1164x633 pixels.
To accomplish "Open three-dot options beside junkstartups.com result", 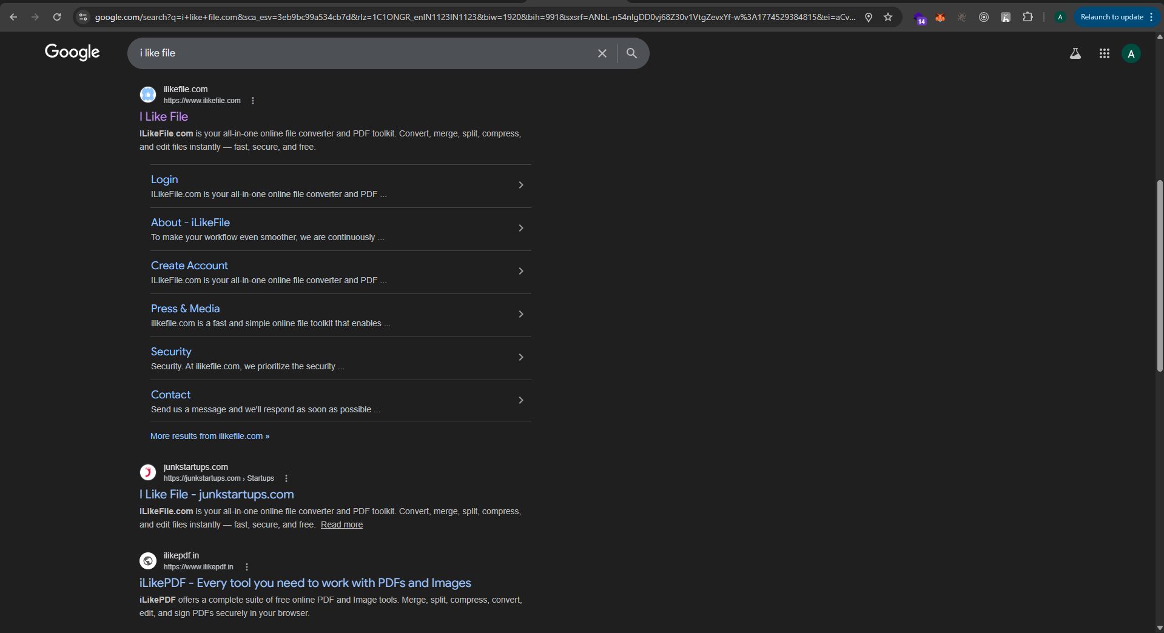I will point(286,478).
